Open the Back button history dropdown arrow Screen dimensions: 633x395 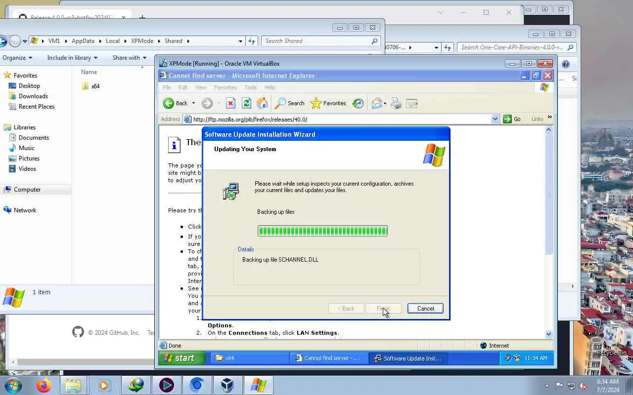point(193,103)
